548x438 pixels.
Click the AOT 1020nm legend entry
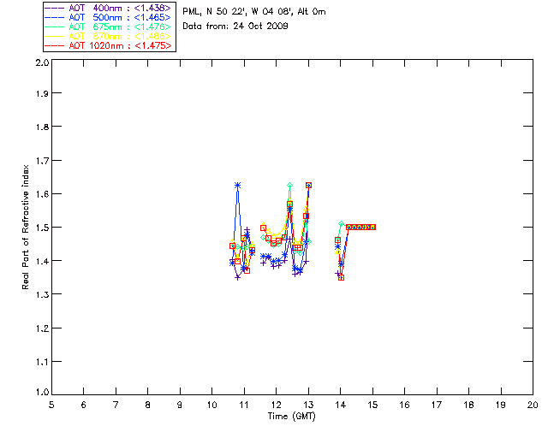[x=109, y=45]
